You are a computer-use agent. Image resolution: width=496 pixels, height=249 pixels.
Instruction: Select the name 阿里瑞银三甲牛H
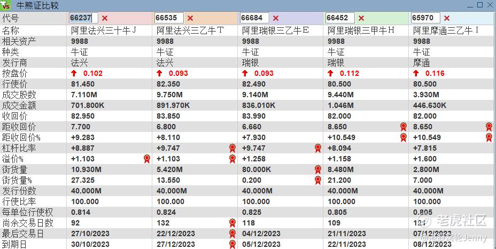(x=361, y=30)
